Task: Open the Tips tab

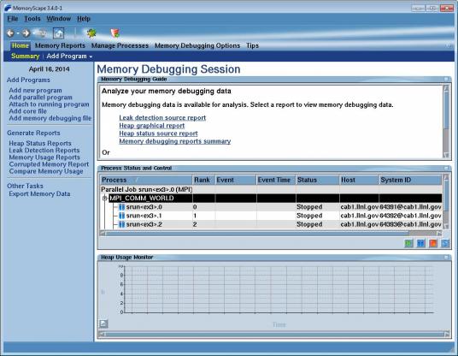Action: [252, 45]
